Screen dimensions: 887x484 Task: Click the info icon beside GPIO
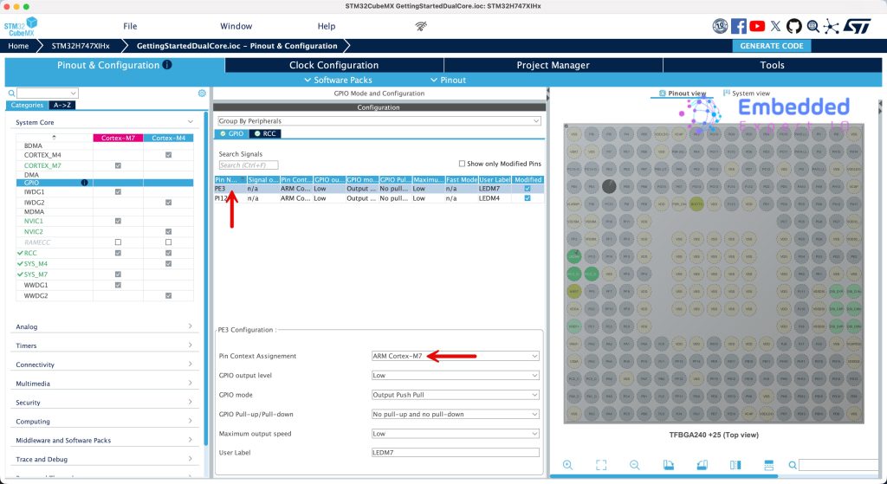tap(84, 183)
